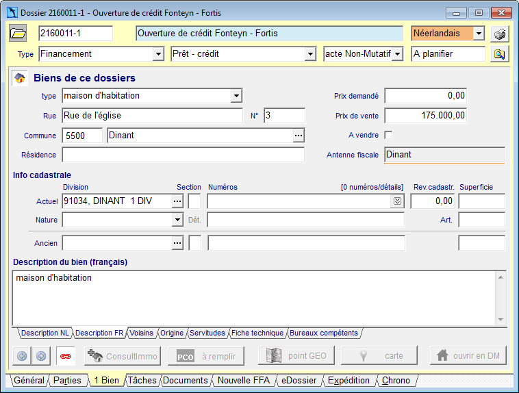Click the point GEO button

(296, 355)
